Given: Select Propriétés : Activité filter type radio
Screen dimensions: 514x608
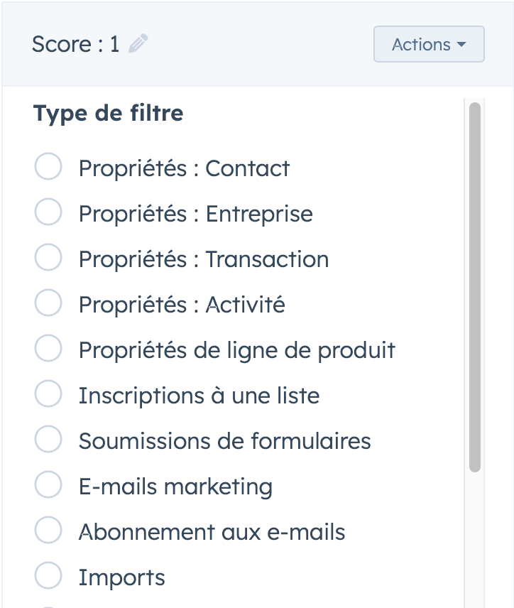Looking at the screenshot, I should click(x=48, y=303).
